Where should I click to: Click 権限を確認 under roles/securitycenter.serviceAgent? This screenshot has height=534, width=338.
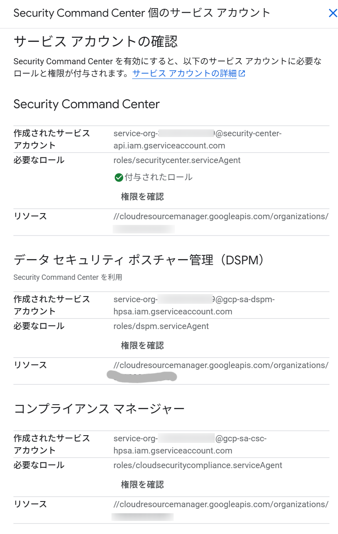142,197
